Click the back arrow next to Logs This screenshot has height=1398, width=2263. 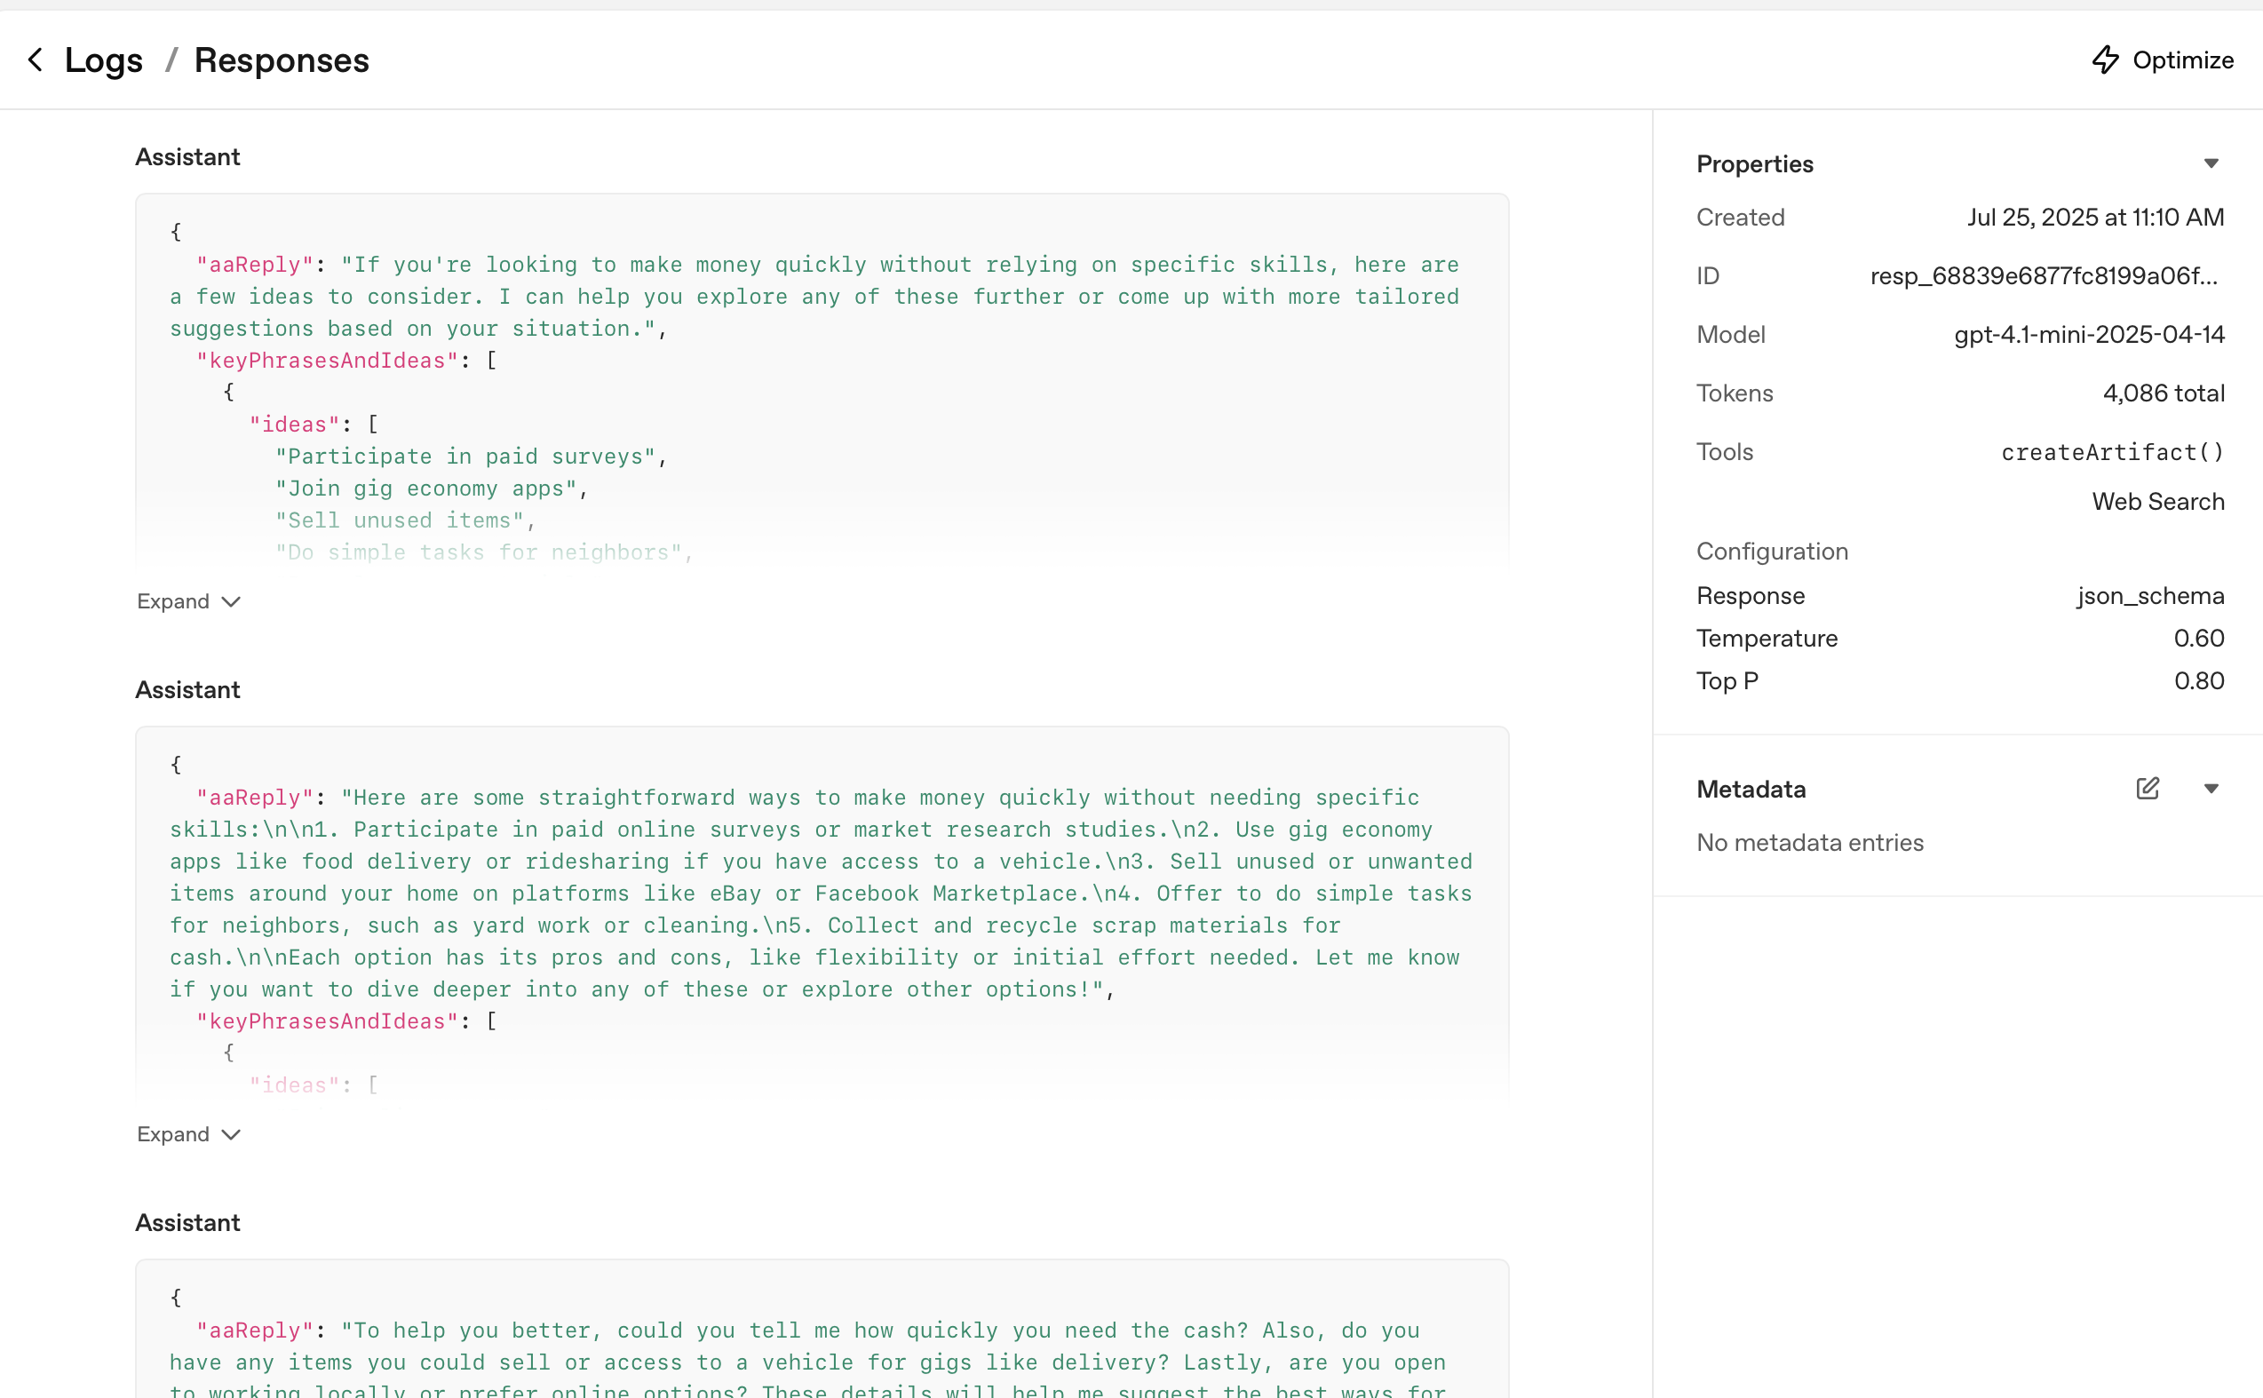point(36,60)
